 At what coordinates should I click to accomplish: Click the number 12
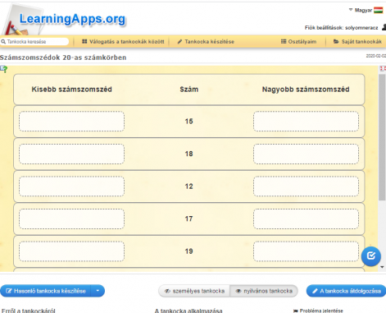point(188,186)
